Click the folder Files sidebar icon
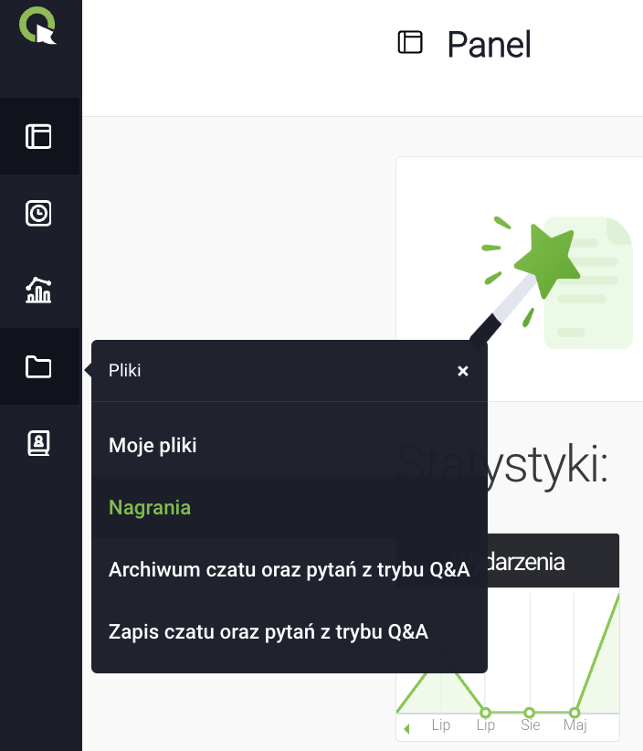This screenshot has width=643, height=751. coord(38,367)
